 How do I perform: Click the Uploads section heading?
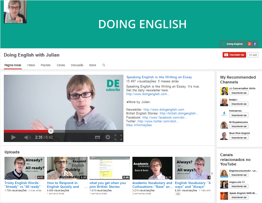[x=12, y=152]
